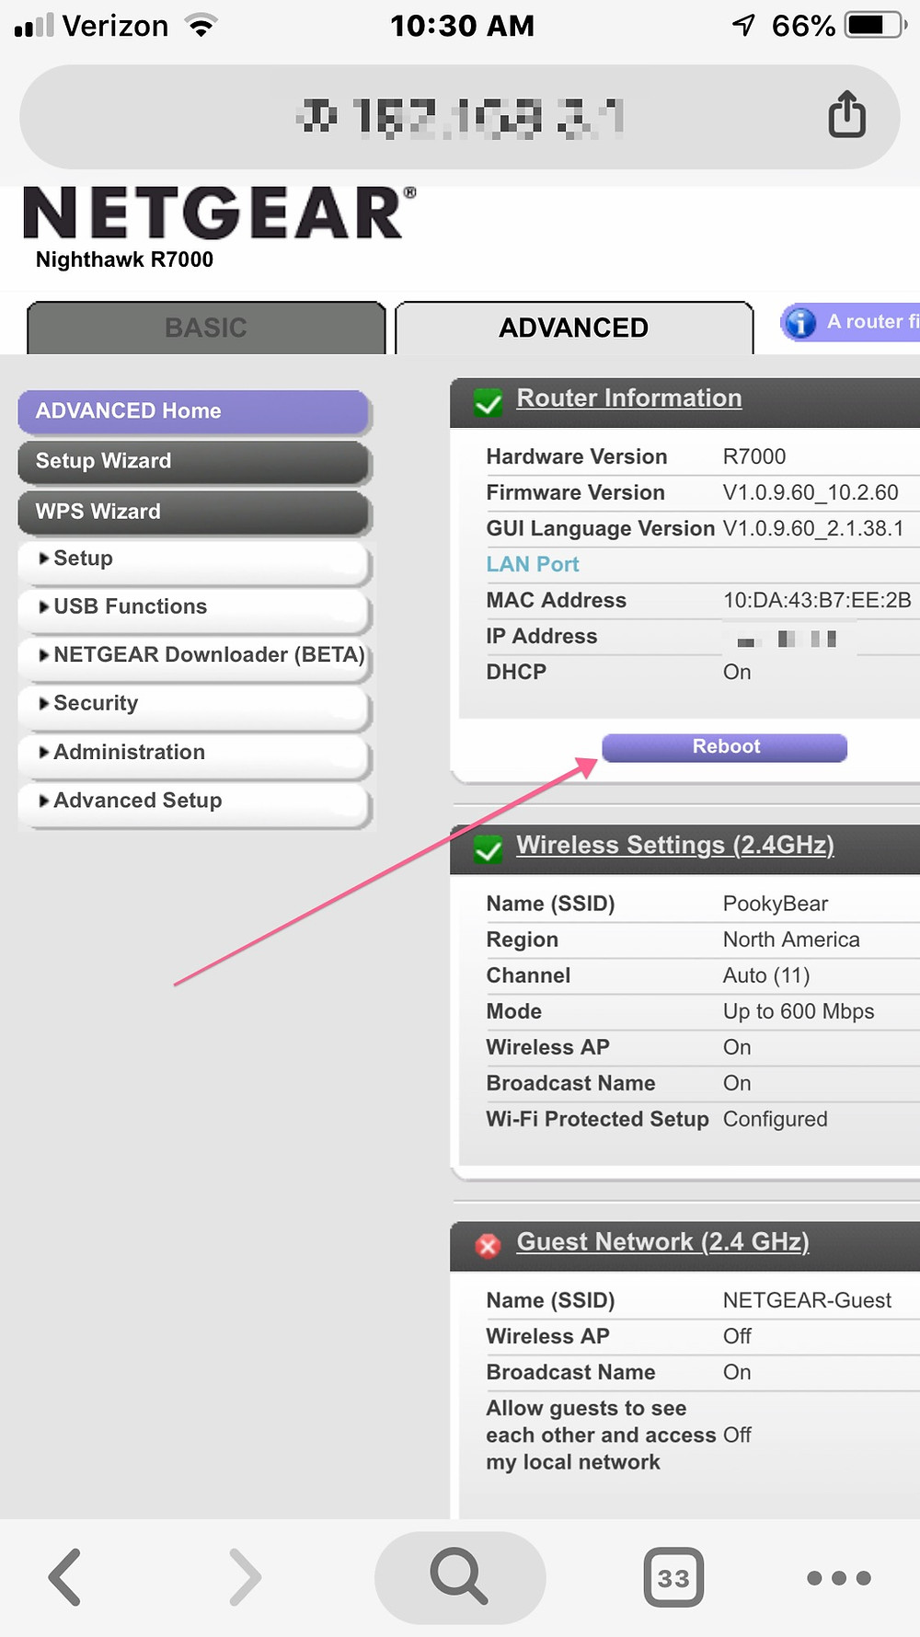Tap the blue info icon notification
The width and height of the screenshot is (920, 1637).
click(799, 322)
